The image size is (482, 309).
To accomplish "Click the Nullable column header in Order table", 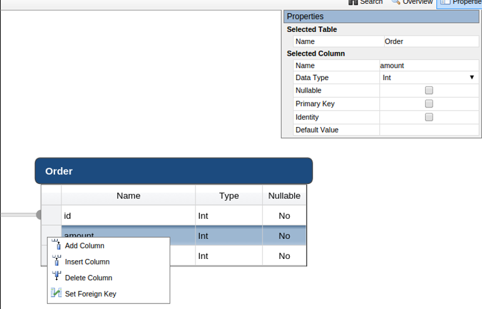I will click(284, 196).
